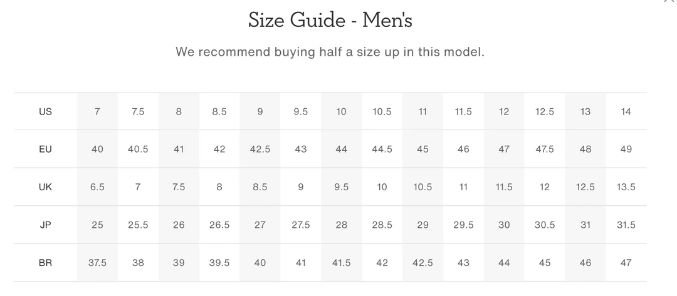
Task: Click EU size 49 cell
Action: point(626,150)
